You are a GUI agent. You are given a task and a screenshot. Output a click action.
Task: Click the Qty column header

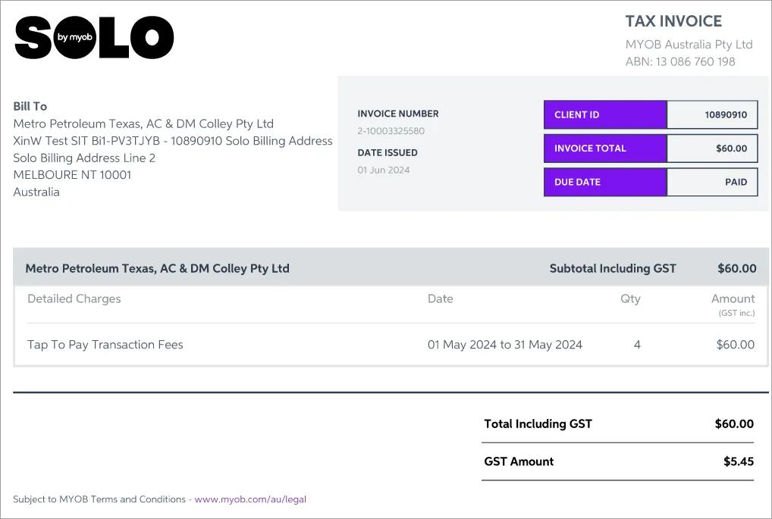point(630,299)
